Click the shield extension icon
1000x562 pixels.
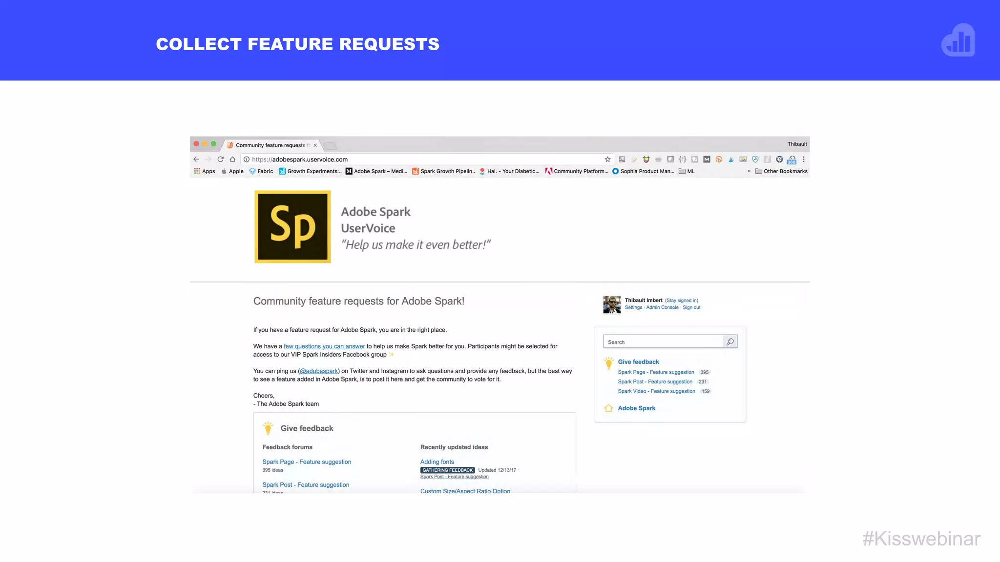click(755, 159)
